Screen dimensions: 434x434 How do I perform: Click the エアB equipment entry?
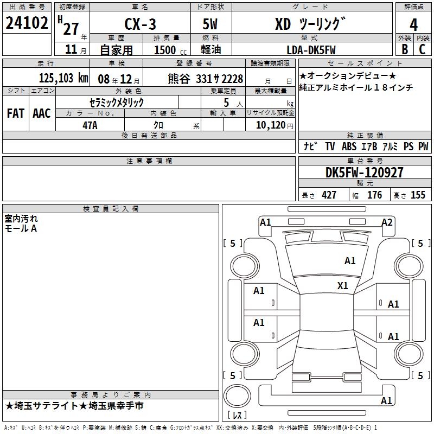coord(369,146)
